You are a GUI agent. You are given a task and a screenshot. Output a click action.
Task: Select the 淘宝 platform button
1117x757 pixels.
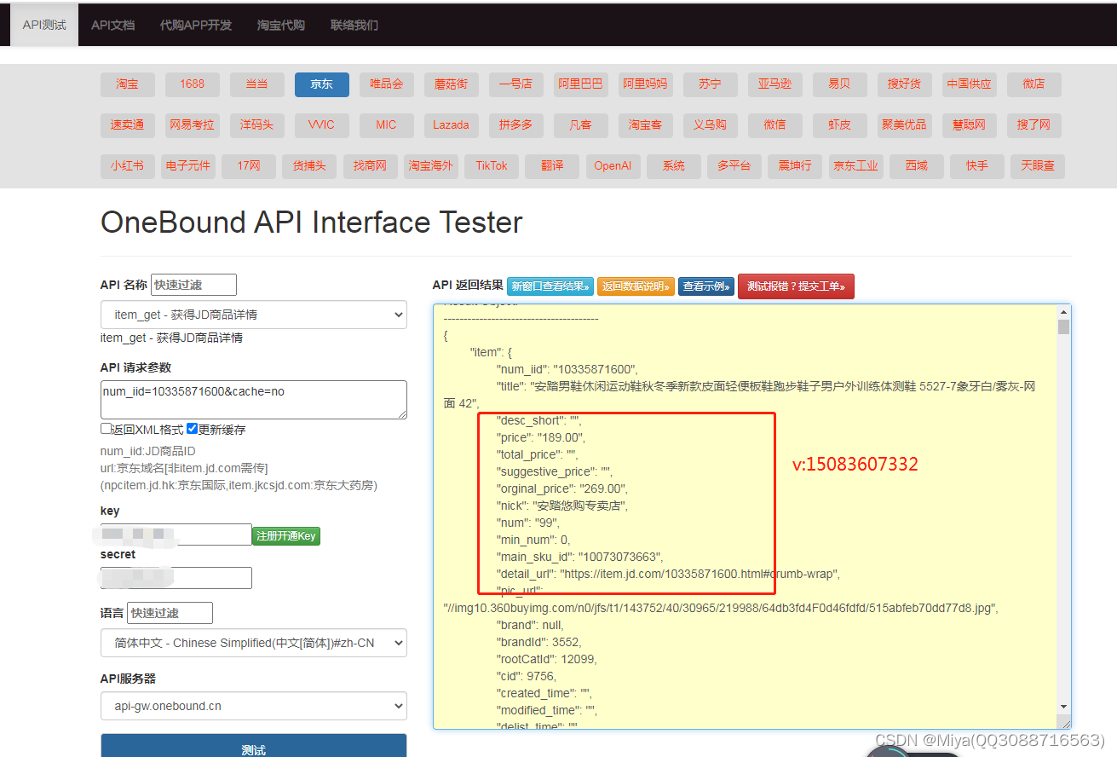(127, 84)
